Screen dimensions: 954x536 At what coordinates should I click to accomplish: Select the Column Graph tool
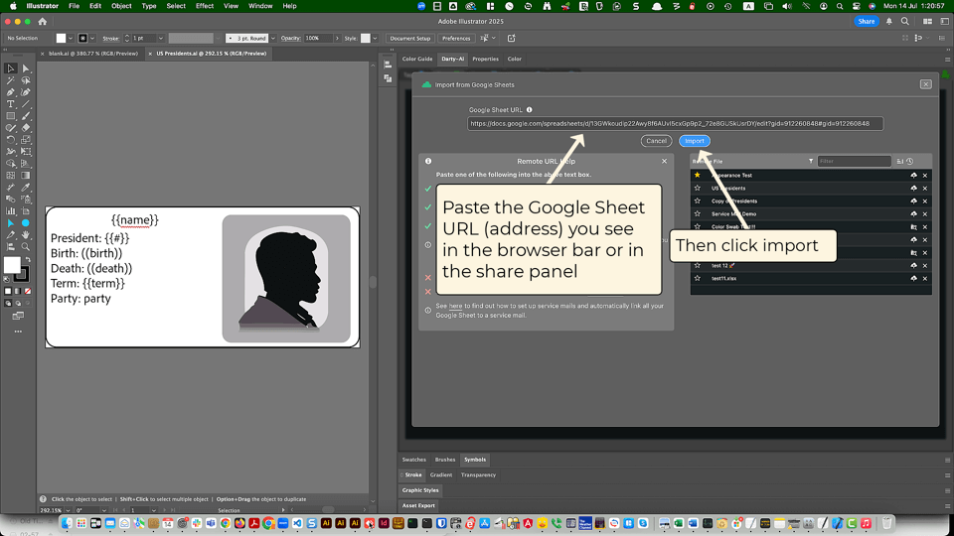10,210
